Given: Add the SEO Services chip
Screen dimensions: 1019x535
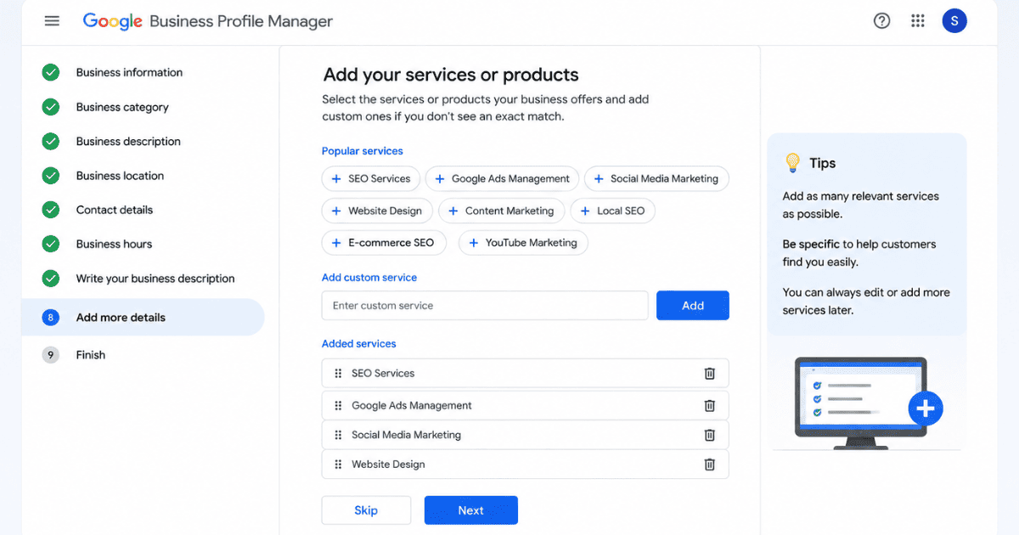Looking at the screenshot, I should tap(371, 179).
